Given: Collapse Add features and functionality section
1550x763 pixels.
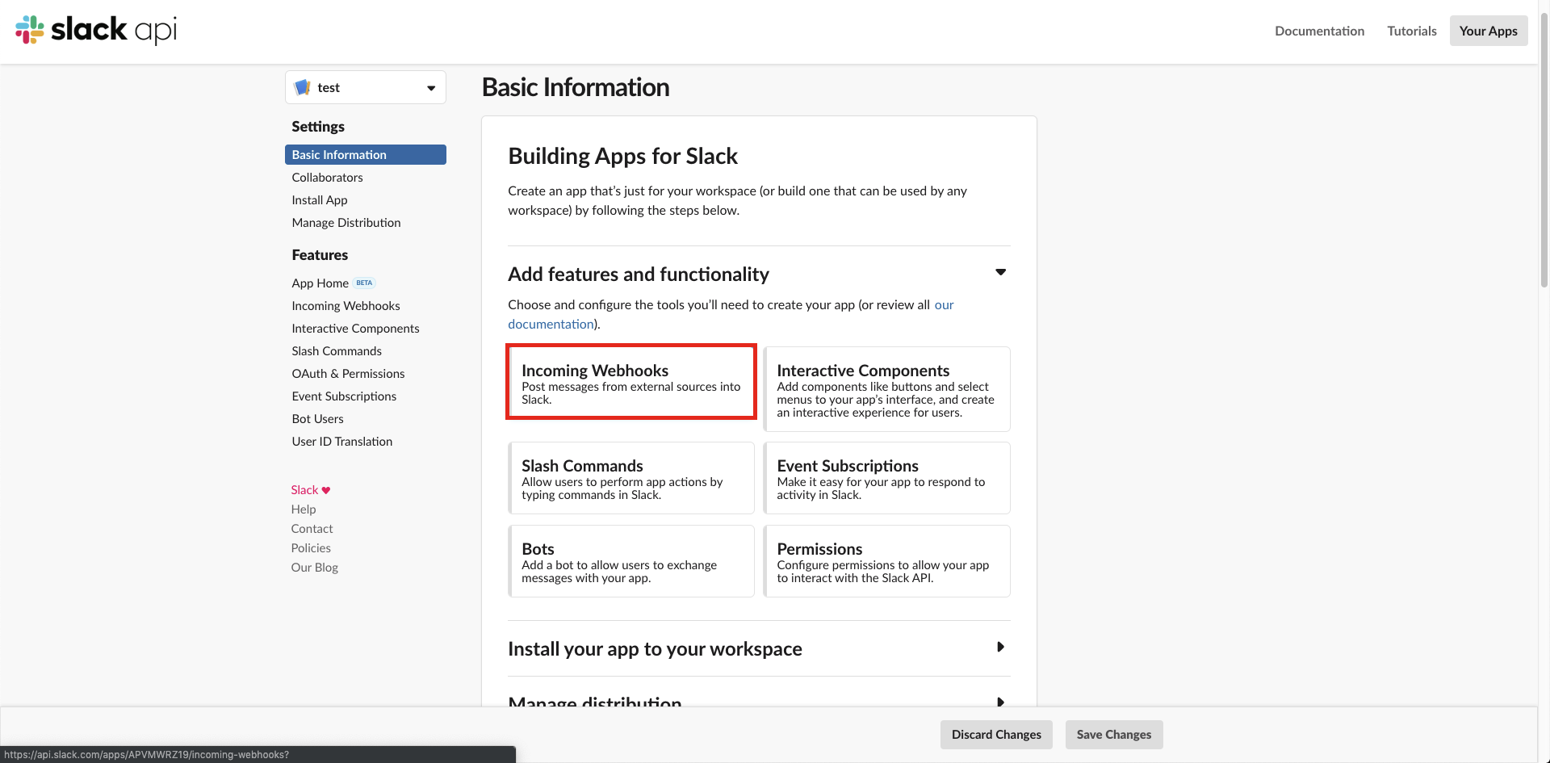Looking at the screenshot, I should point(1000,272).
